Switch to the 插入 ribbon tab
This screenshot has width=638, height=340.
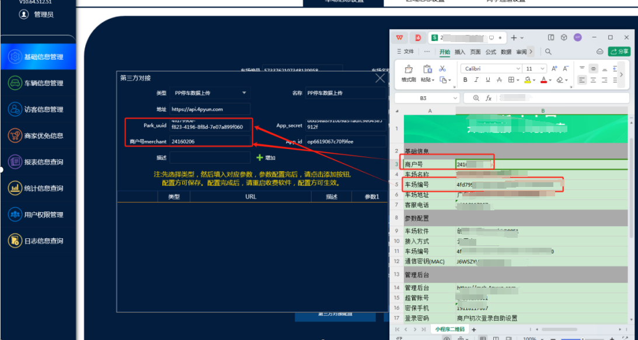[x=460, y=52]
